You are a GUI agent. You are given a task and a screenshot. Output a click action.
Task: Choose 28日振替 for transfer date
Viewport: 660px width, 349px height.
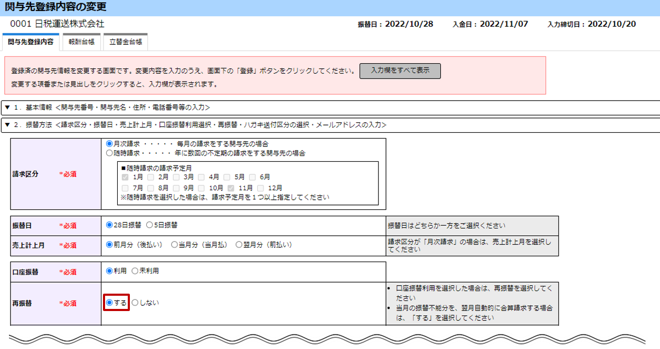[x=110, y=225]
